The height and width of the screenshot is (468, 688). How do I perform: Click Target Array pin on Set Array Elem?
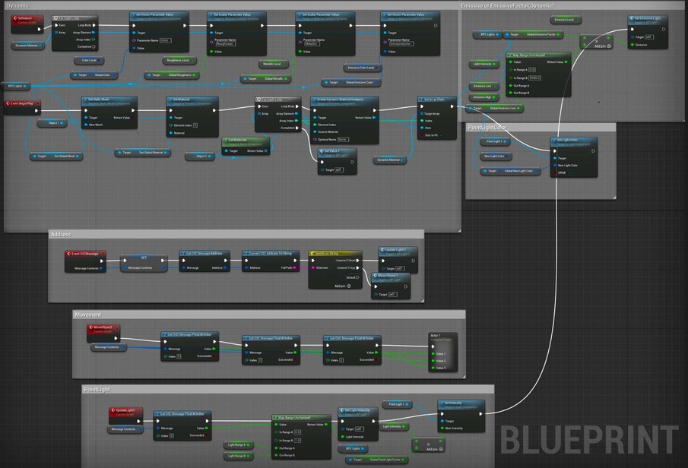(x=422, y=114)
